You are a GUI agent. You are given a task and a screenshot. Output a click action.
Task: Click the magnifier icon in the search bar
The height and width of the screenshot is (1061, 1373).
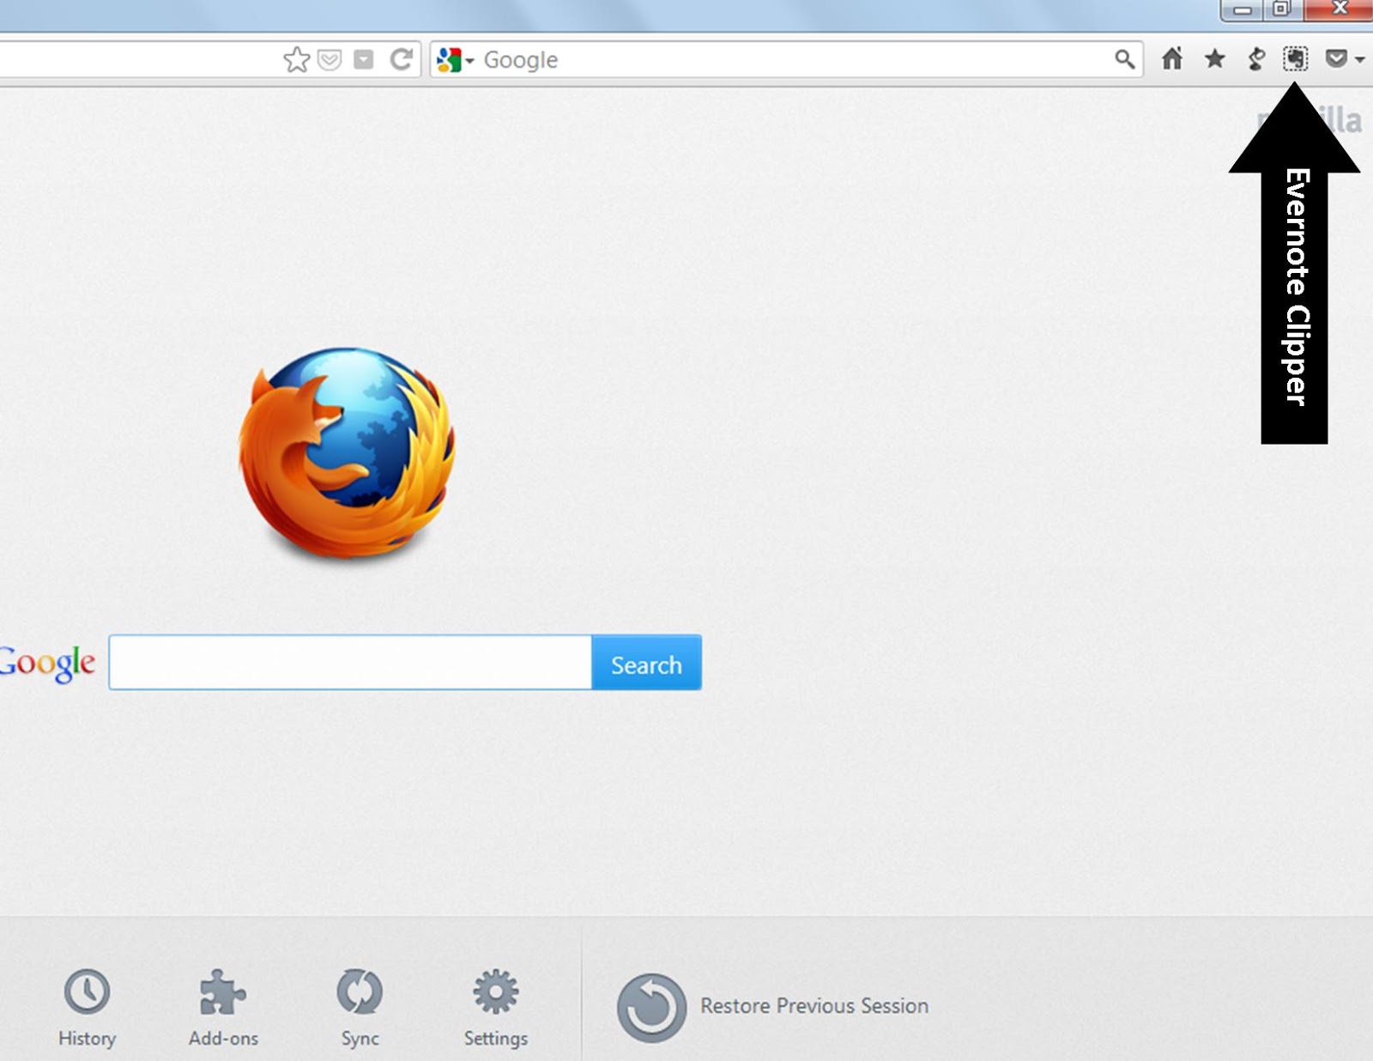pos(1124,59)
